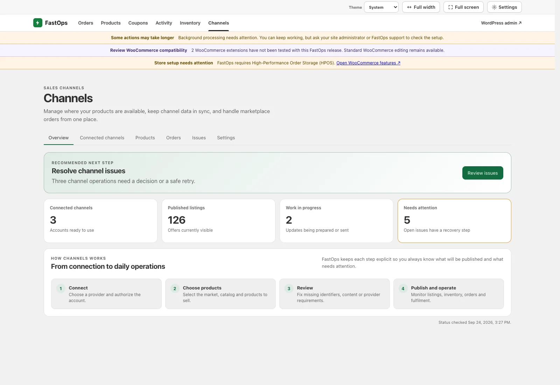Viewport: 560px width, 385px height.
Task: Open the Theme System dropdown
Action: (381, 7)
